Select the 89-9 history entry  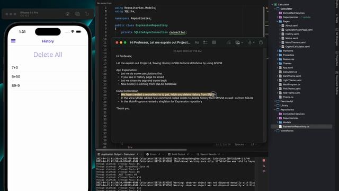click(48, 86)
